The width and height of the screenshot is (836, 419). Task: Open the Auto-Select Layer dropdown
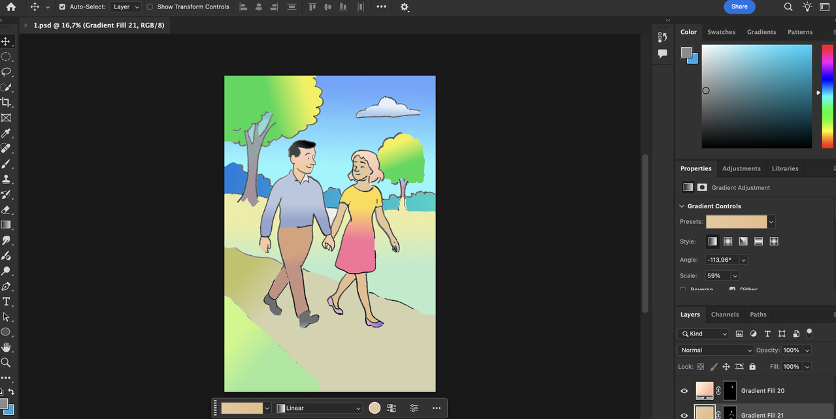pyautogui.click(x=125, y=7)
